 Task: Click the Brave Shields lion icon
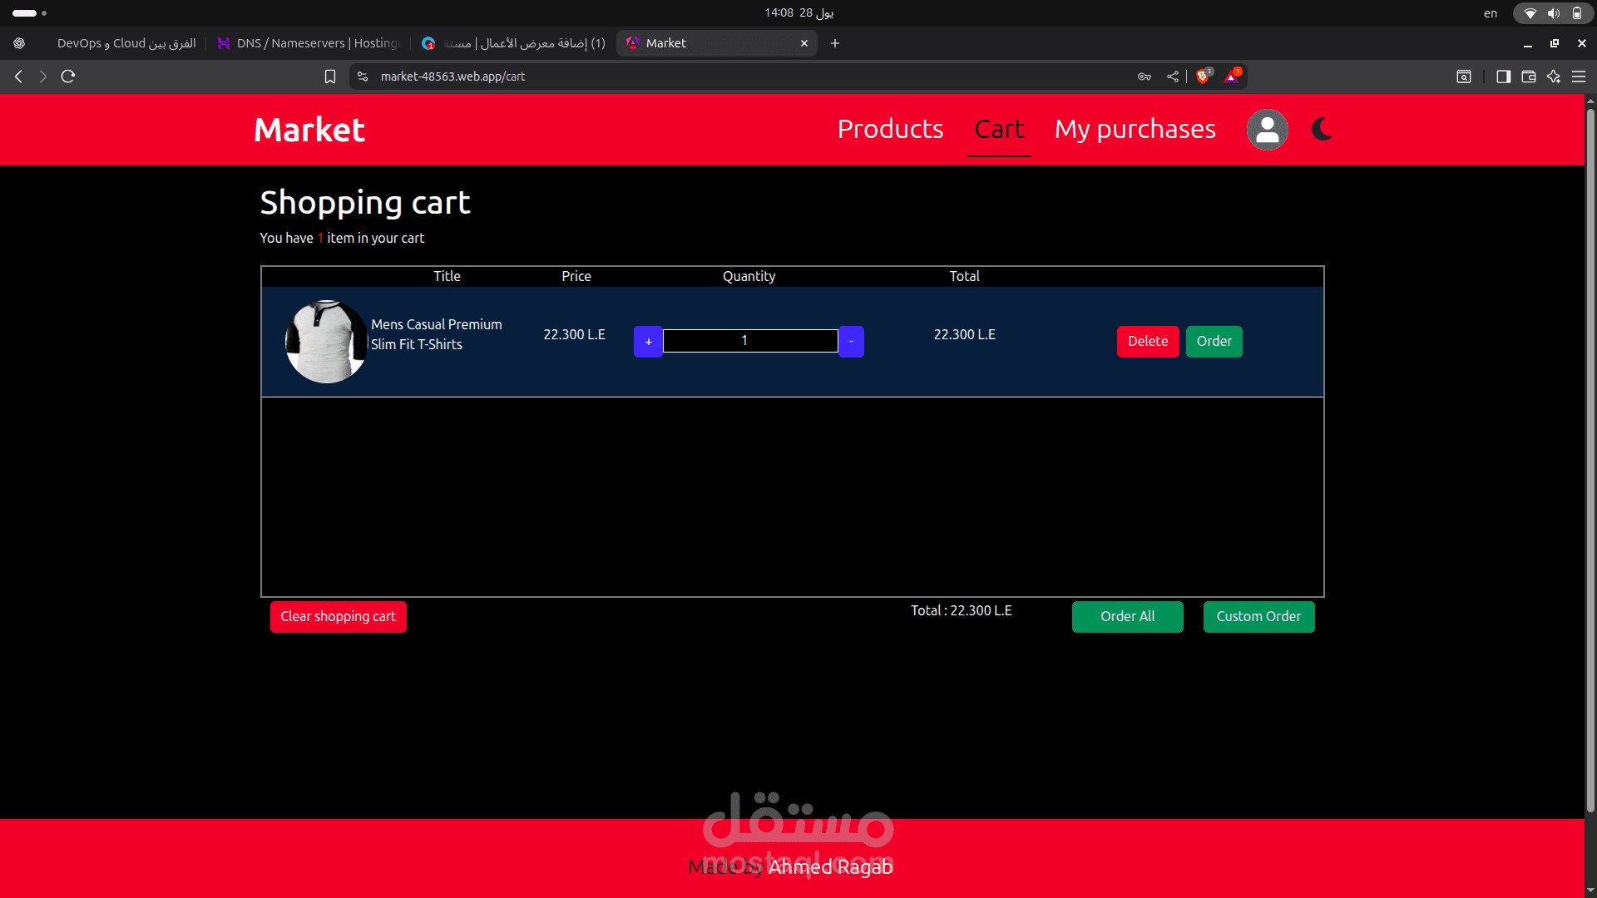click(1203, 76)
